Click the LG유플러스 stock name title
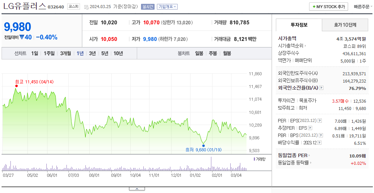Image resolution: width=374 pixels, height=193 pixels. (24, 6)
